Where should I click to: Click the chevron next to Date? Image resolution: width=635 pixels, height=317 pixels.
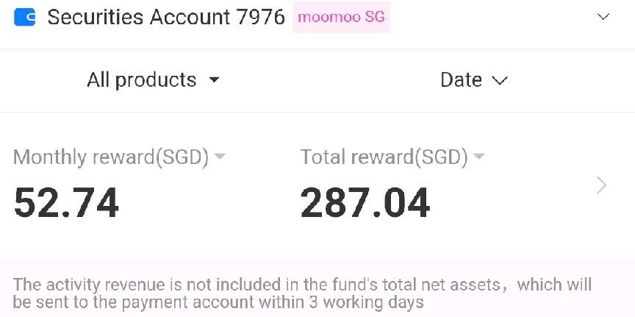[500, 81]
